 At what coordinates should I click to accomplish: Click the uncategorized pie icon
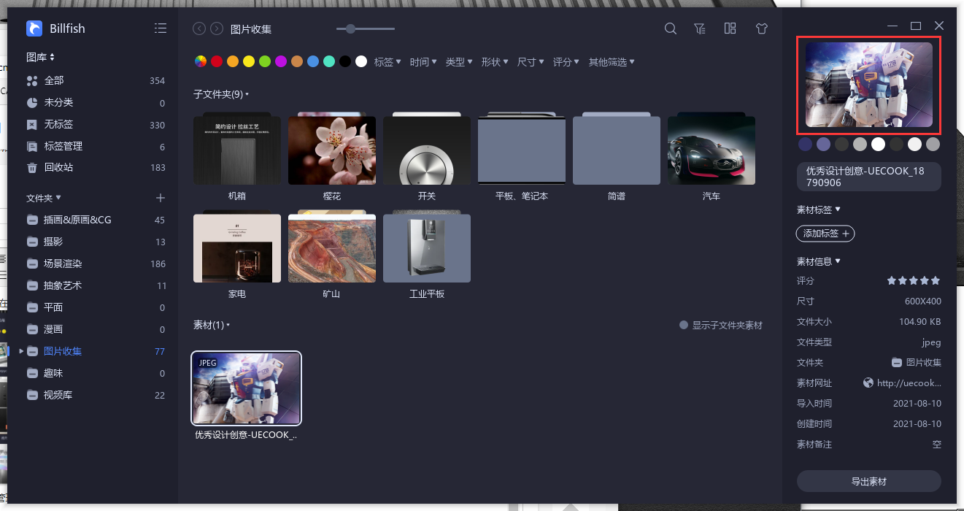click(32, 102)
